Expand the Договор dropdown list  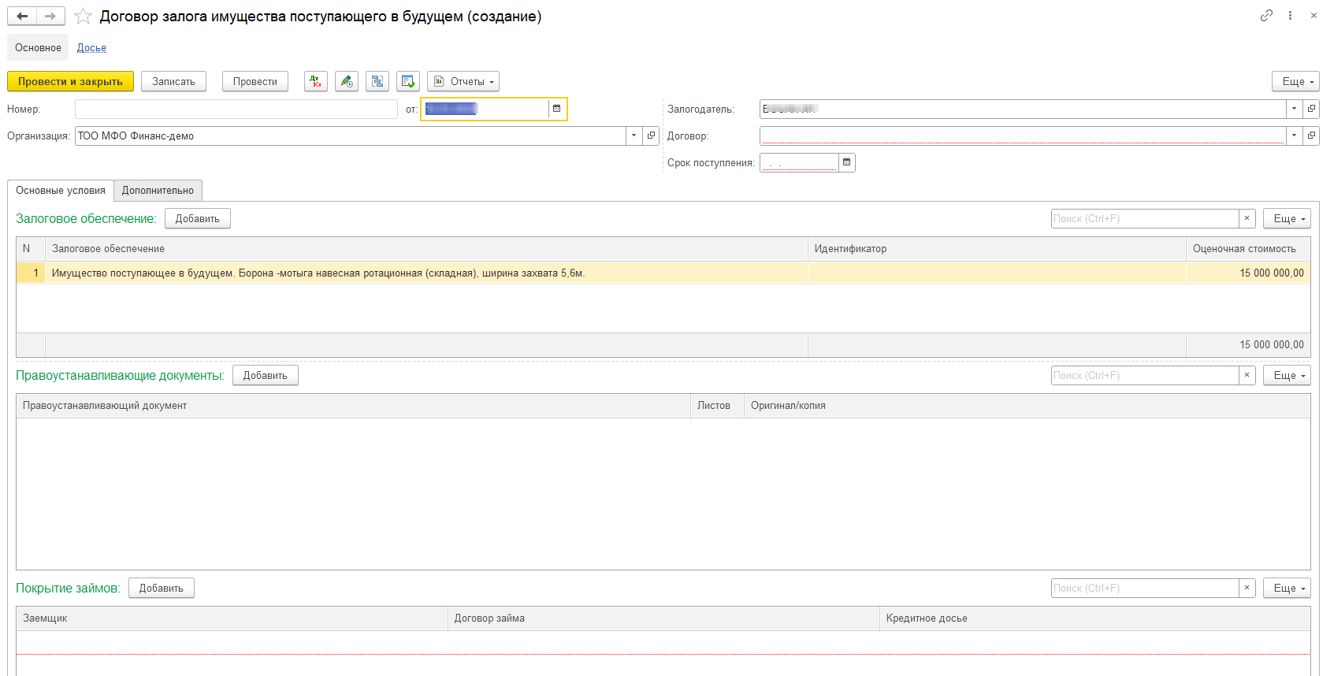[1294, 136]
